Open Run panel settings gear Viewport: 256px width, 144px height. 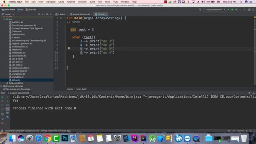[249, 93]
